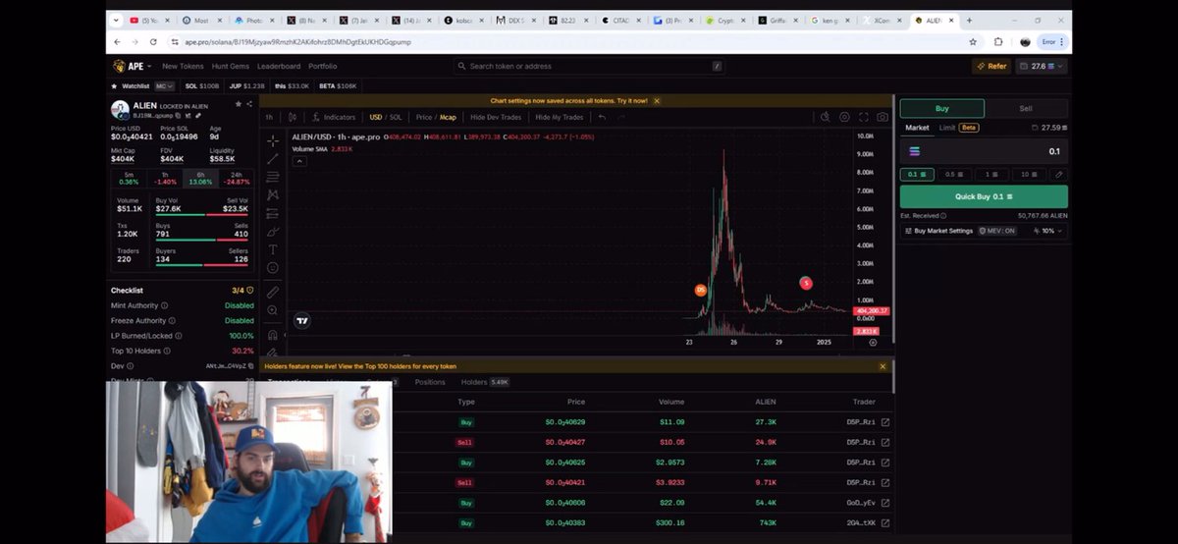Open the Leaderboard page
Screen dimensions: 1178x544
279,67
